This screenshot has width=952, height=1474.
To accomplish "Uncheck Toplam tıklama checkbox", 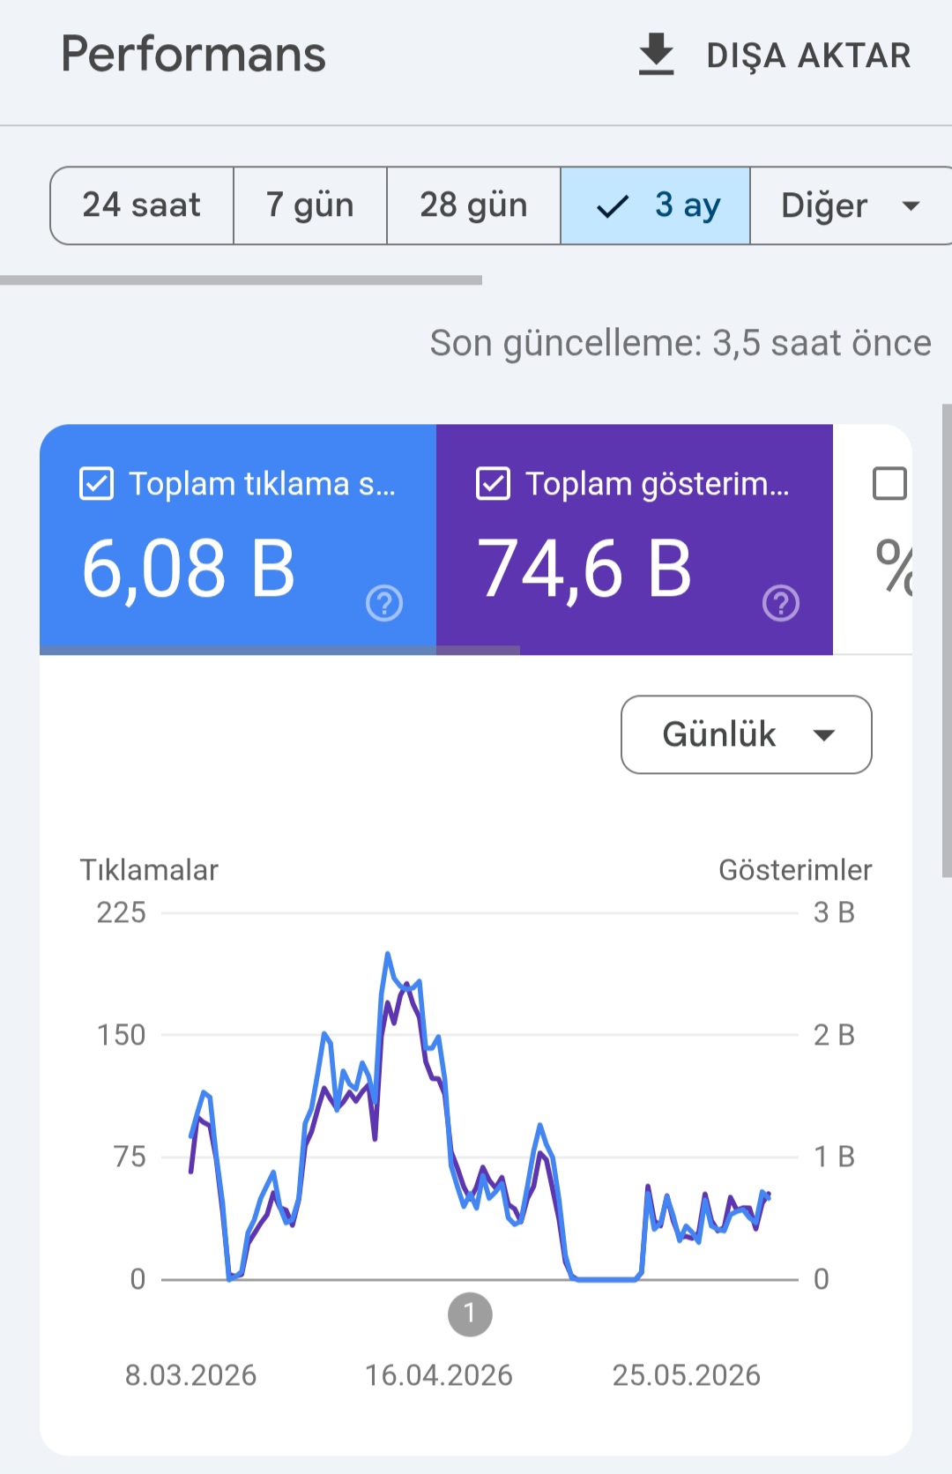I will [x=96, y=484].
